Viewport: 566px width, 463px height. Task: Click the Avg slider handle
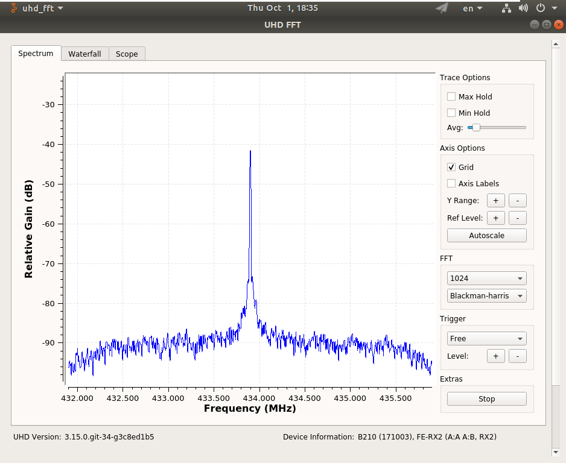tap(476, 127)
